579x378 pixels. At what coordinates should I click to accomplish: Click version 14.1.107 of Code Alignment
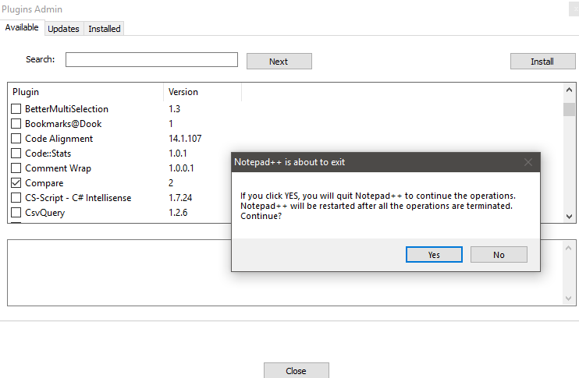(185, 138)
